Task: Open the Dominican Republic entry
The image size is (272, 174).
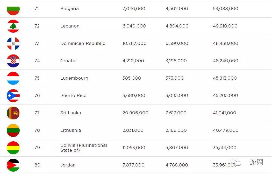Action: [x=83, y=44]
